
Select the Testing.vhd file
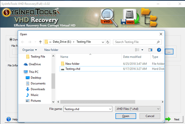pos(112,69)
